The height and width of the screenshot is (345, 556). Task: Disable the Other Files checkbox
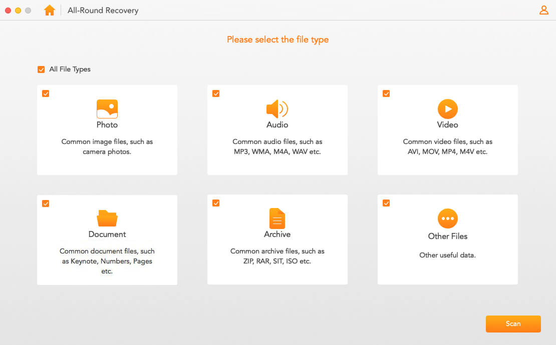(386, 203)
